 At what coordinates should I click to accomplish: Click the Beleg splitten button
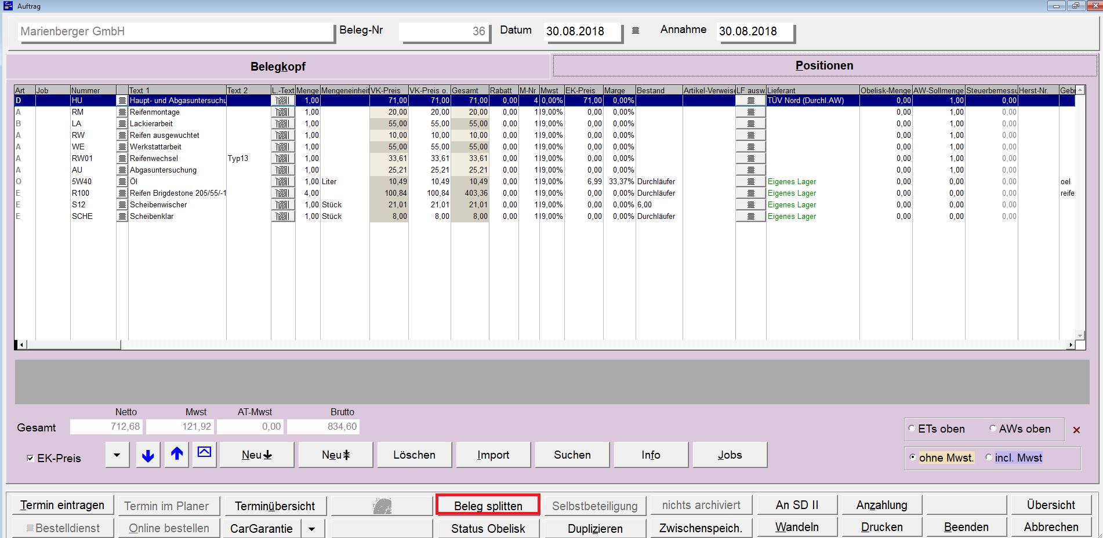click(488, 506)
